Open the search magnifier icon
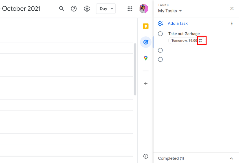 (61, 9)
